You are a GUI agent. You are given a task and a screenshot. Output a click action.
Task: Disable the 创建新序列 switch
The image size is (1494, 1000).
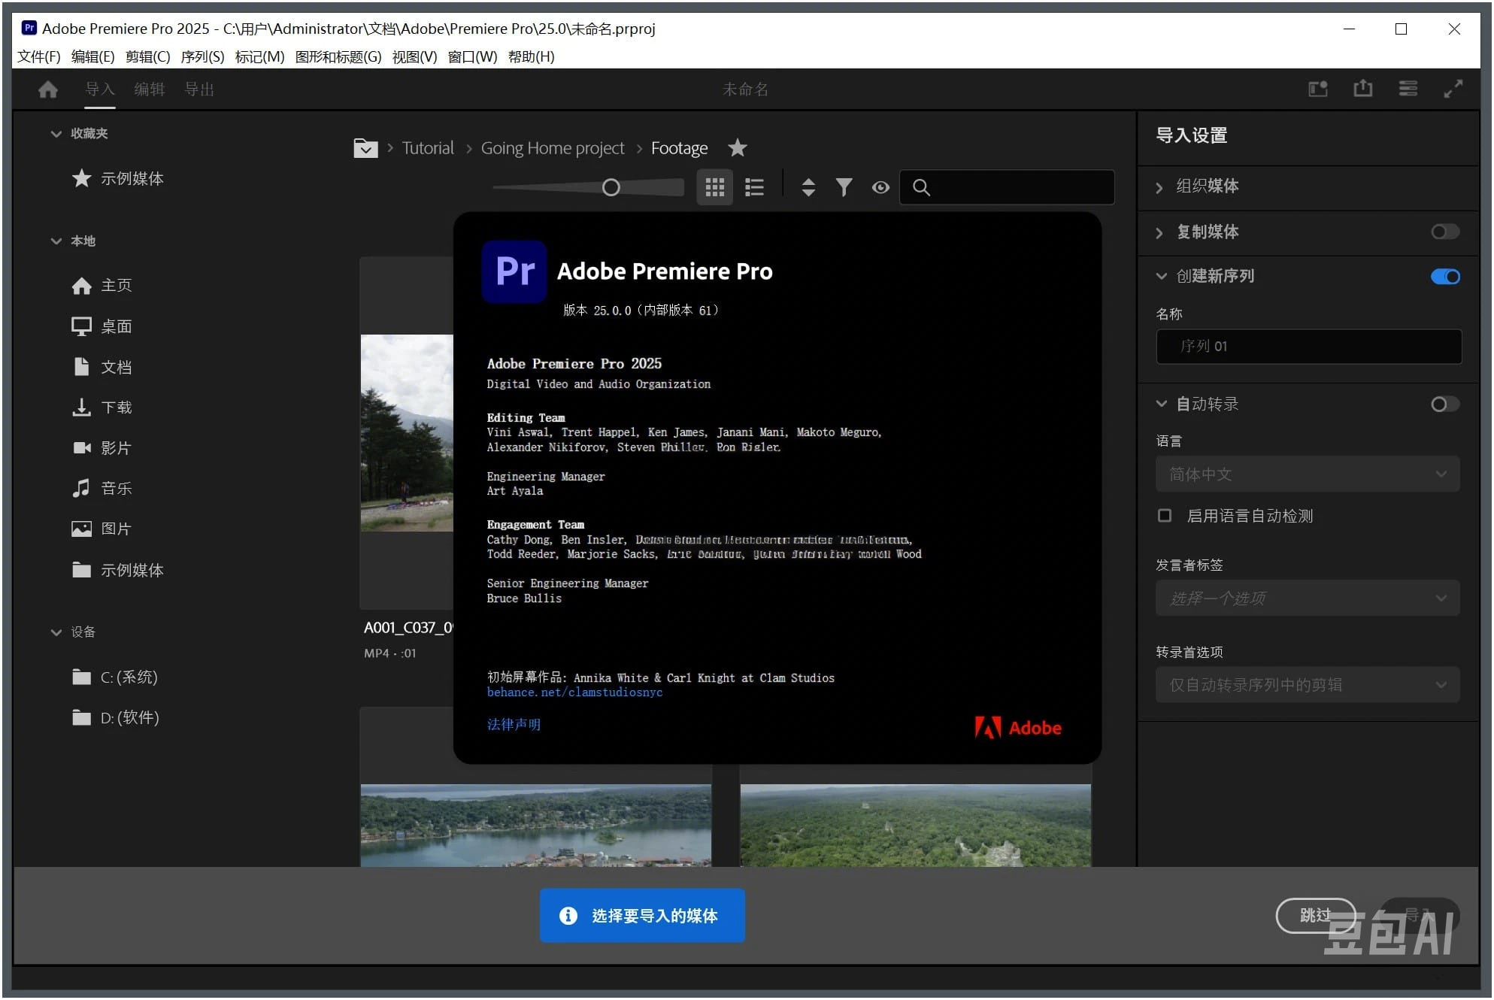point(1445,277)
